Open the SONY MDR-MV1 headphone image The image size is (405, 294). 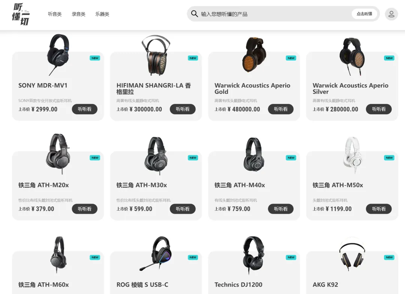pos(58,55)
